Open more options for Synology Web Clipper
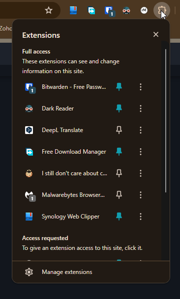 tap(141, 217)
